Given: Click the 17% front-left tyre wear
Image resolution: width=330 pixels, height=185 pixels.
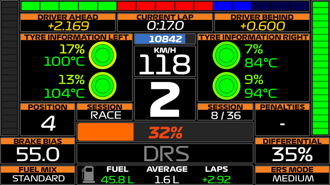Looking at the screenshot, I should [72, 49].
